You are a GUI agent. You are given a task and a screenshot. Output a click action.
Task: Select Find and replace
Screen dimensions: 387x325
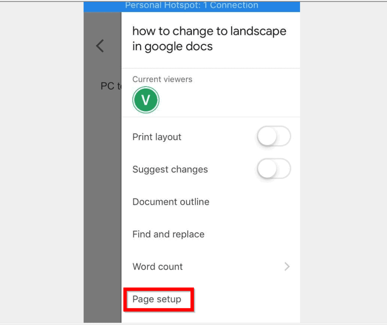tap(168, 234)
